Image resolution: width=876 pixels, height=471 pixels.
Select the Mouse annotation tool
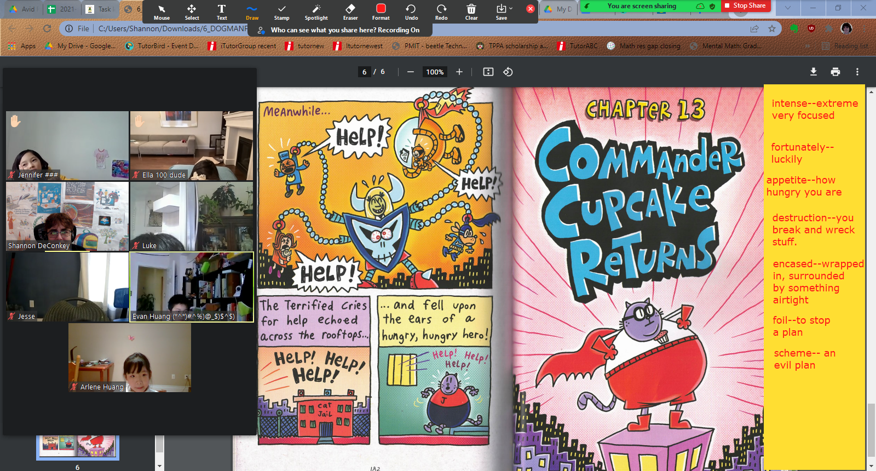(162, 12)
